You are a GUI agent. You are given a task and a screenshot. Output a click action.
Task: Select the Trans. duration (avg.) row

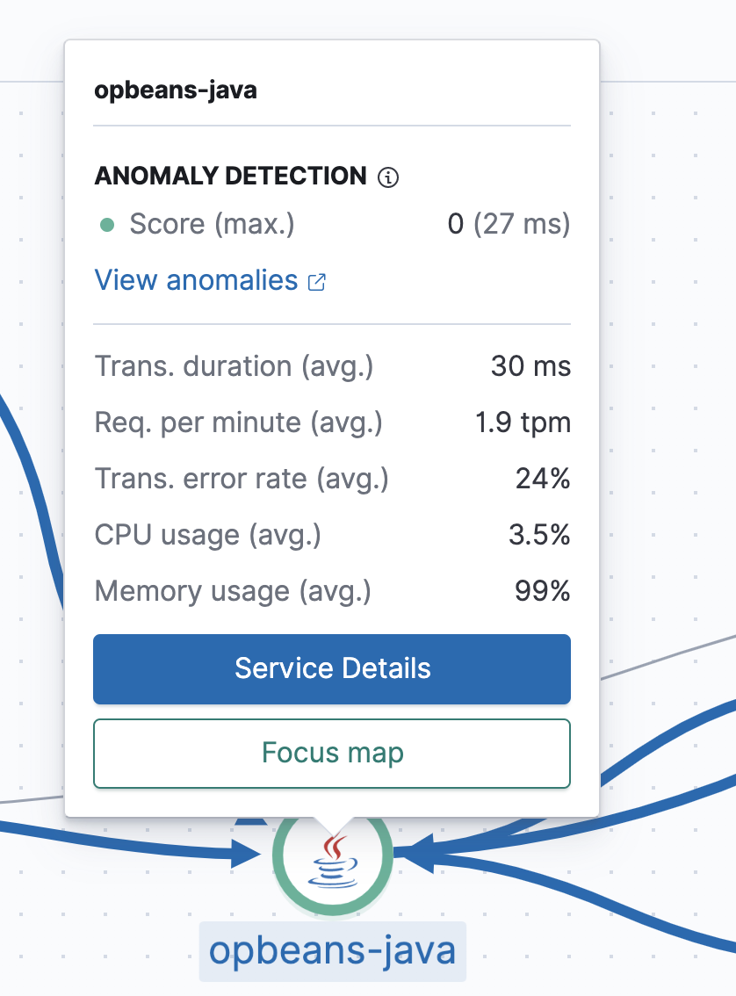pyautogui.click(x=332, y=366)
